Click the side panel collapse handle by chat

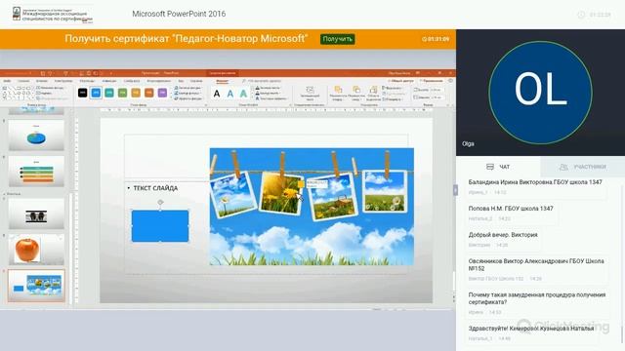455,190
